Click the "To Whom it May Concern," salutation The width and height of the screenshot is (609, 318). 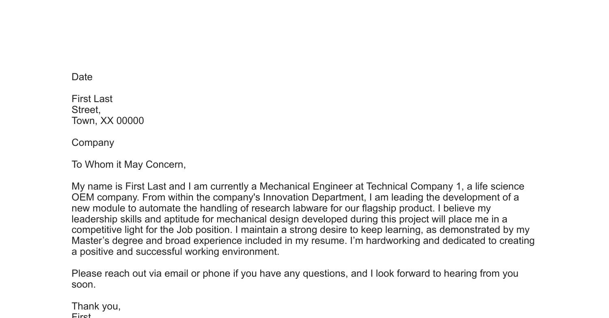click(129, 164)
